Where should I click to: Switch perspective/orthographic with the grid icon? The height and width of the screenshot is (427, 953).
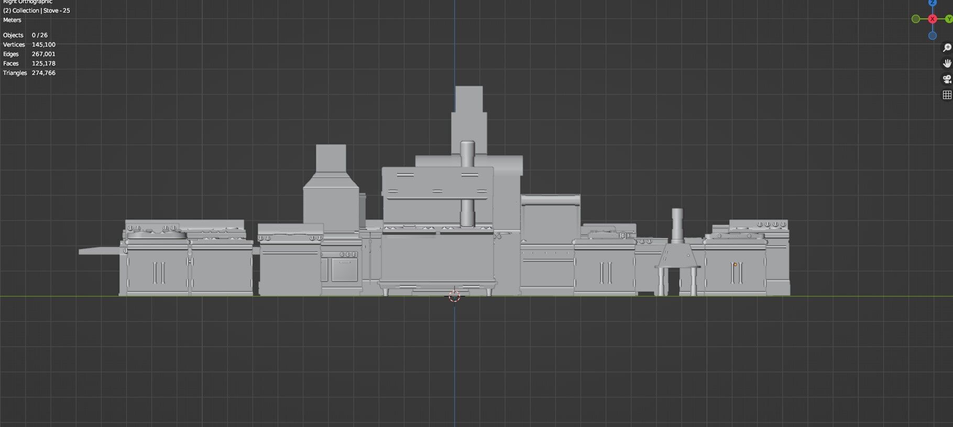(947, 95)
